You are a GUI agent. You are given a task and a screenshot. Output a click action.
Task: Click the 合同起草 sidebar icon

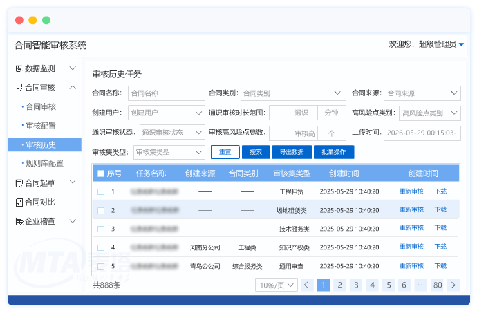pyautogui.click(x=19, y=183)
